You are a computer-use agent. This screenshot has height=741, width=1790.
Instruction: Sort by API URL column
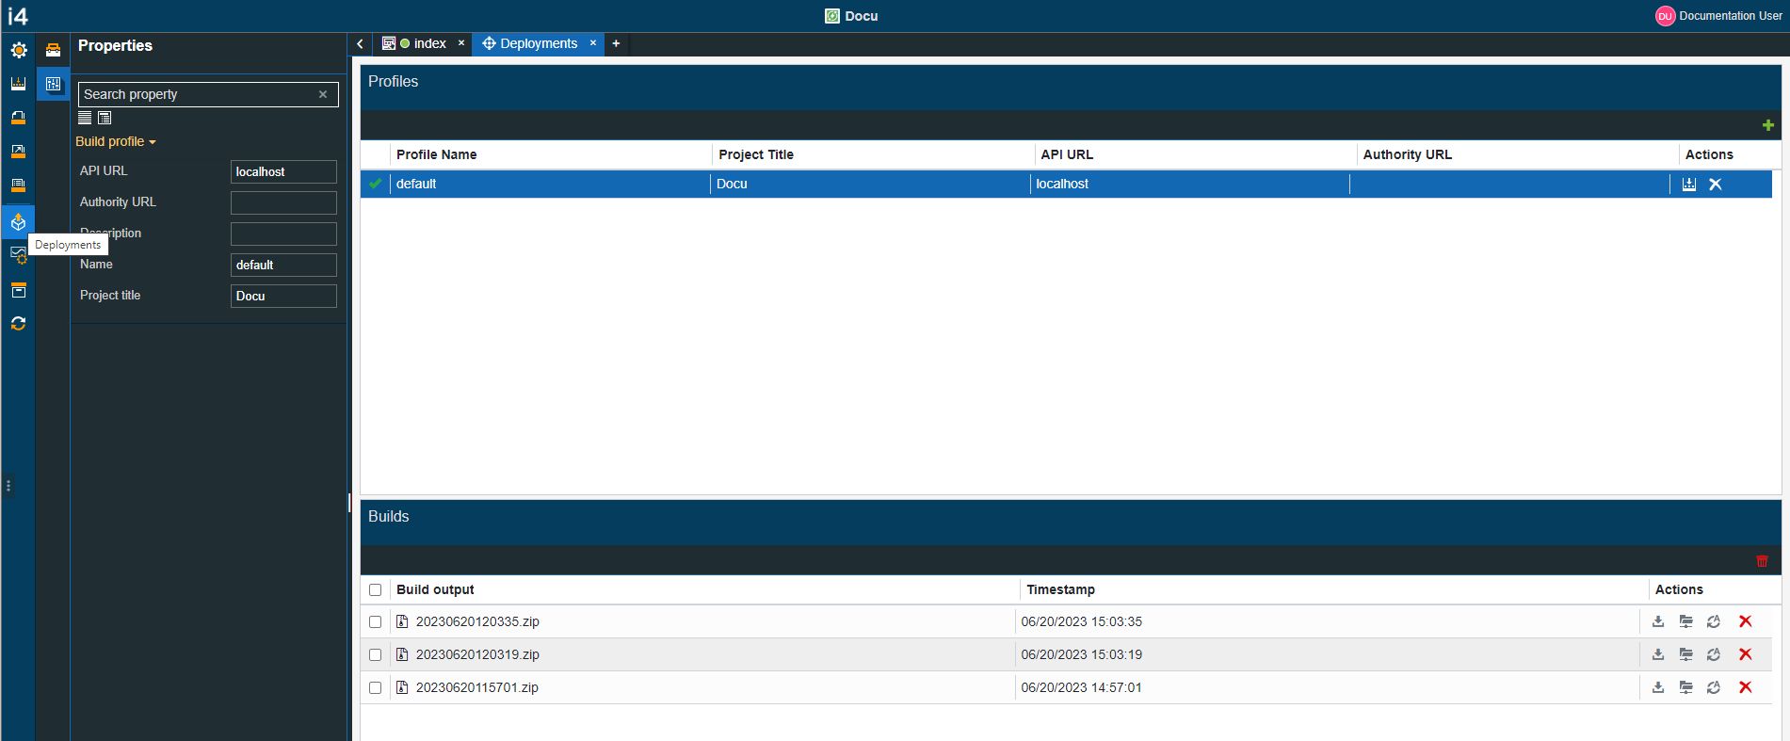(1067, 154)
